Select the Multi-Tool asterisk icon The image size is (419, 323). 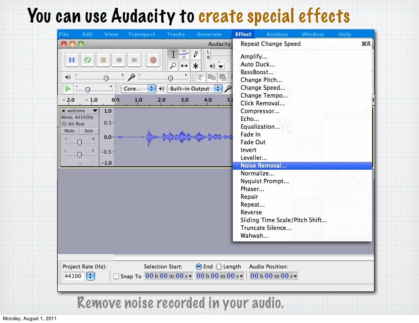[196, 66]
